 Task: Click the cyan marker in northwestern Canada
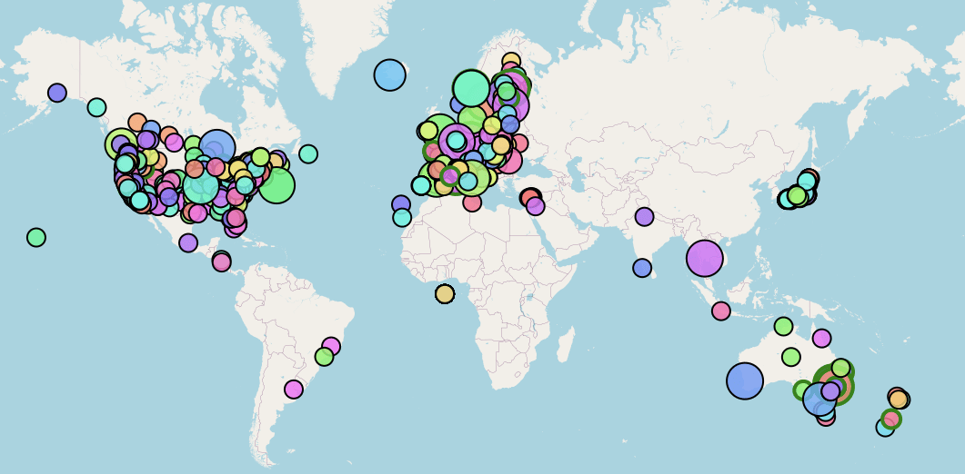tap(96, 107)
